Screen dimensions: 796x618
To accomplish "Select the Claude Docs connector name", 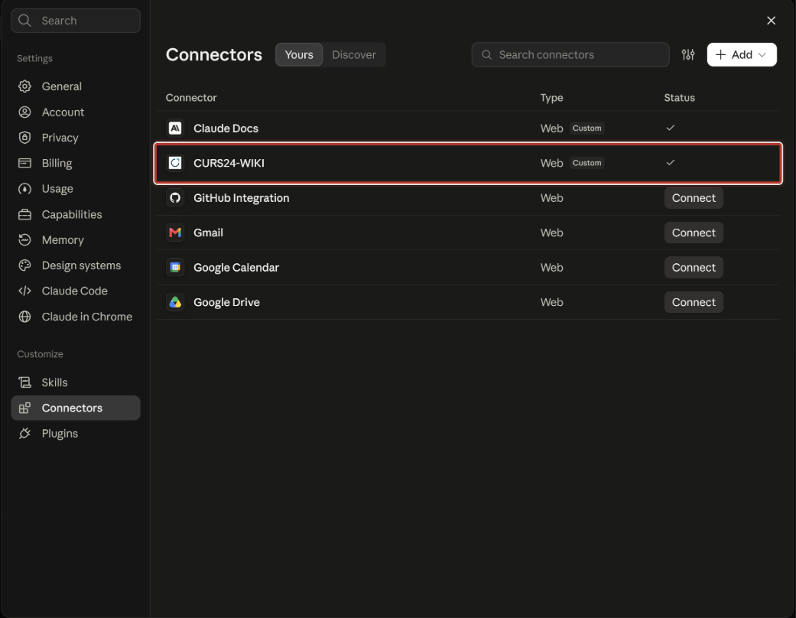I will click(x=226, y=128).
